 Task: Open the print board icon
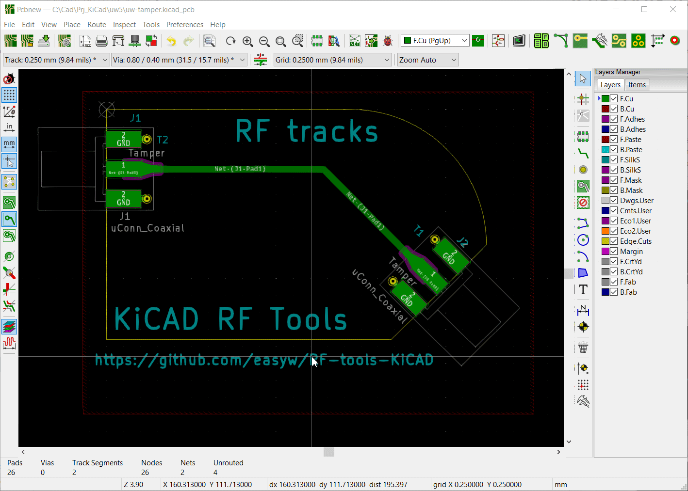click(101, 41)
